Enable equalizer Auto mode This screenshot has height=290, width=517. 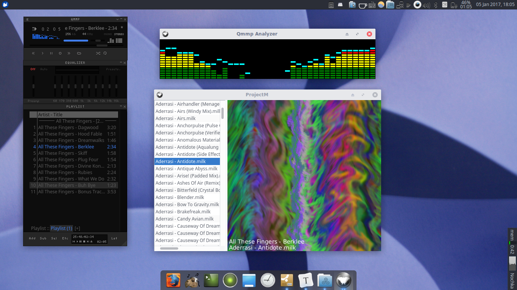point(44,69)
